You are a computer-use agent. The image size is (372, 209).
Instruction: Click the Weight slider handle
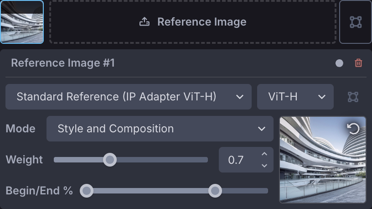[109, 160]
